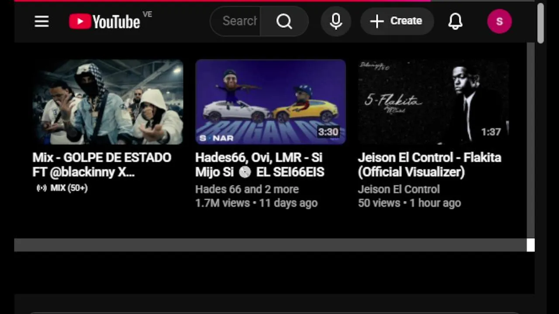Viewport: 559px width, 314px height.
Task: Click the vertical page scrollbar thumb
Action: click(541, 24)
